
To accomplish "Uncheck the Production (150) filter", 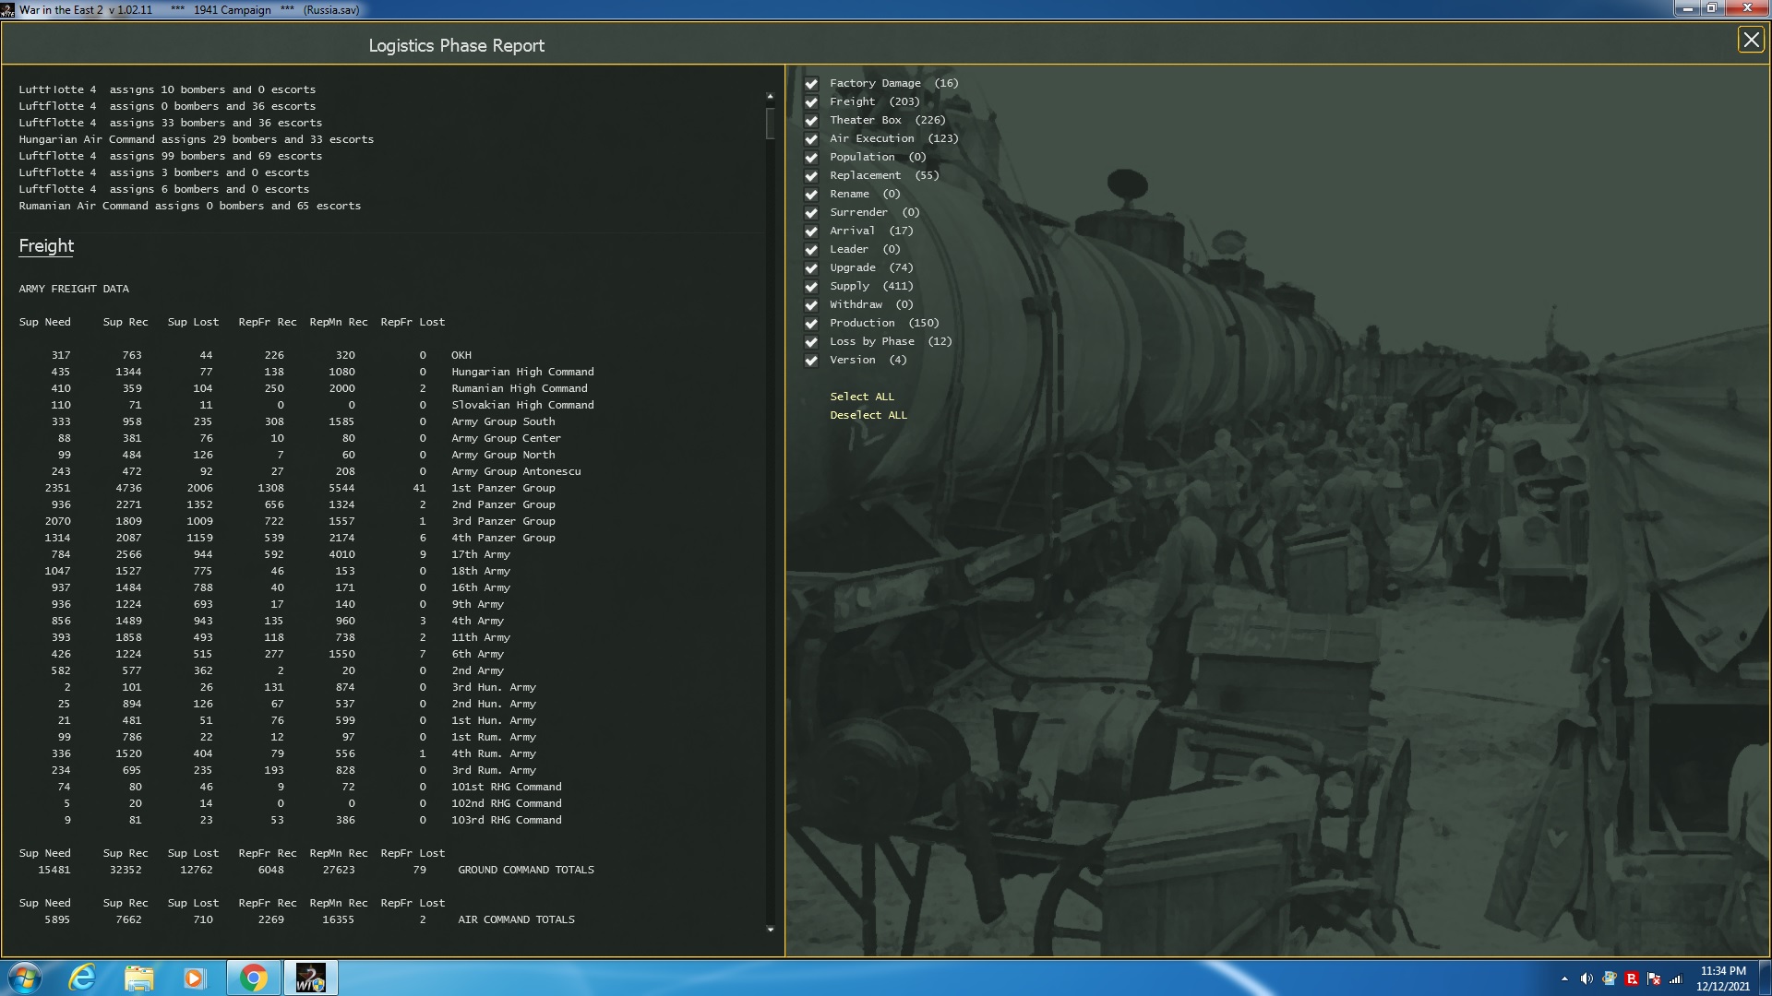I will (811, 323).
